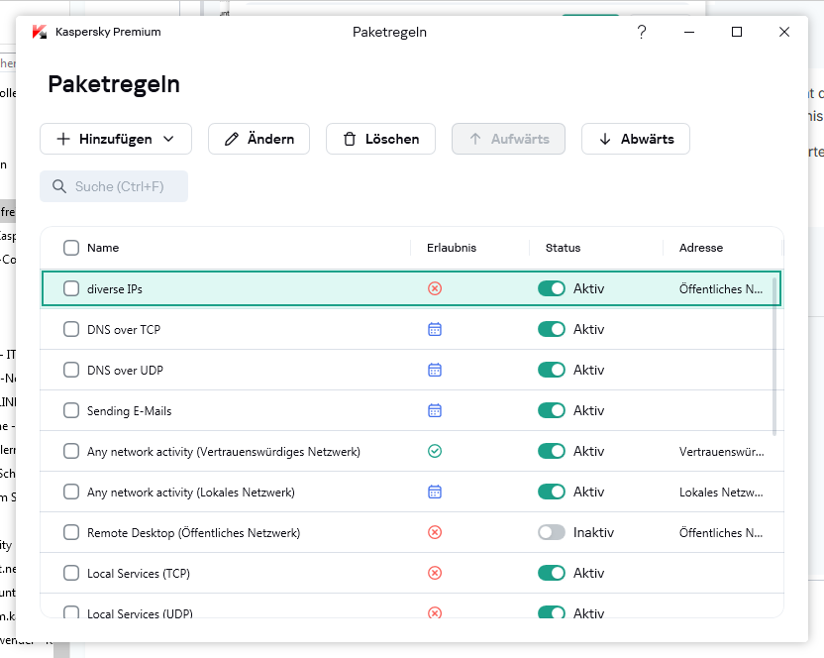Click the Ändern button
This screenshot has width=824, height=658.
(x=258, y=139)
